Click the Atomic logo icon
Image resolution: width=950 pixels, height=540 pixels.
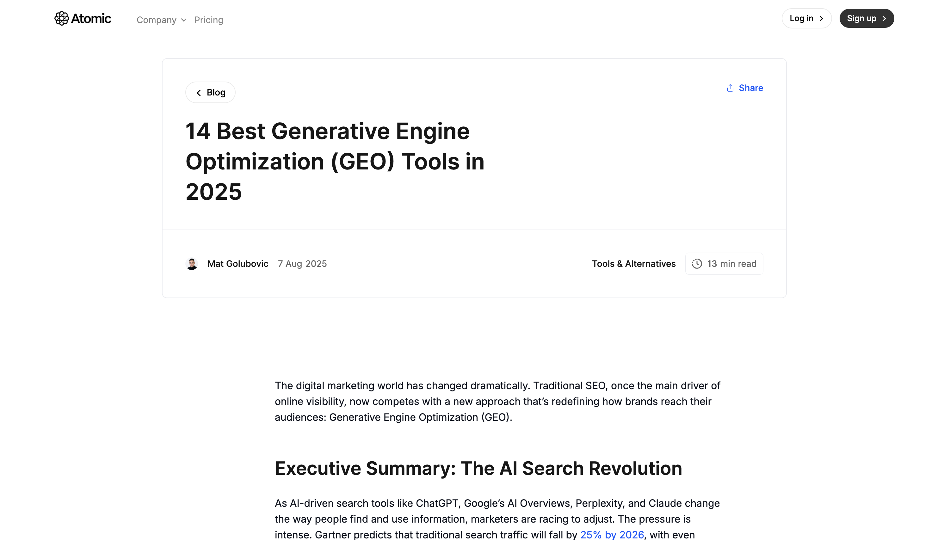pyautogui.click(x=62, y=18)
